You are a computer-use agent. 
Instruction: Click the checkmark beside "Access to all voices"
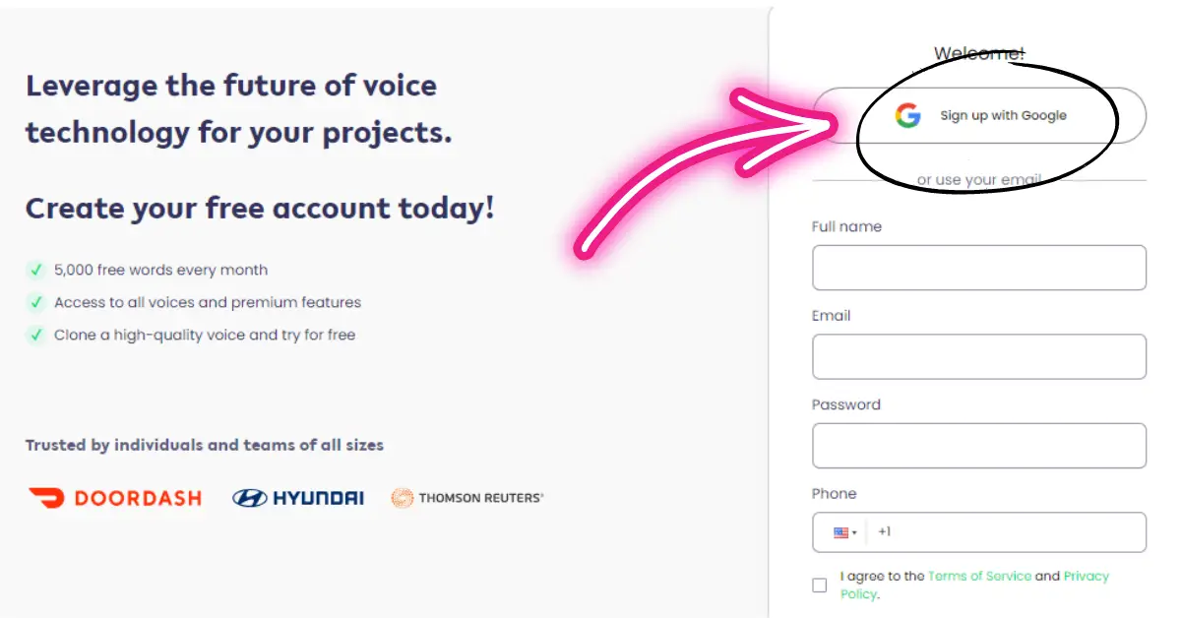(x=34, y=302)
